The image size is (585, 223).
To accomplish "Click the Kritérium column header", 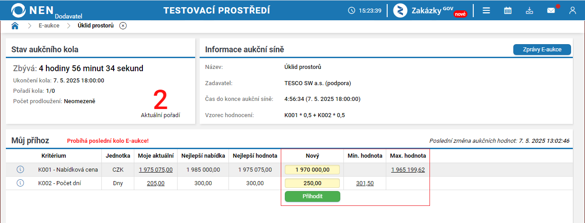I will pos(54,156).
